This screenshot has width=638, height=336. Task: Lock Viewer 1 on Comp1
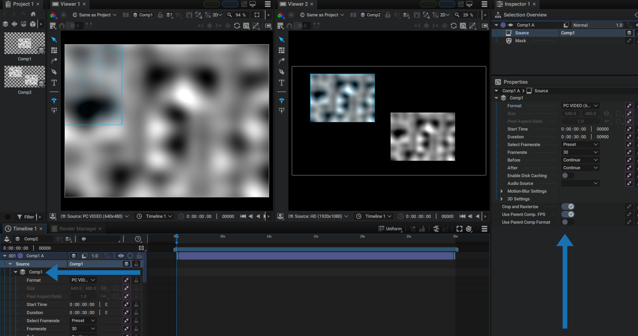[x=160, y=15]
